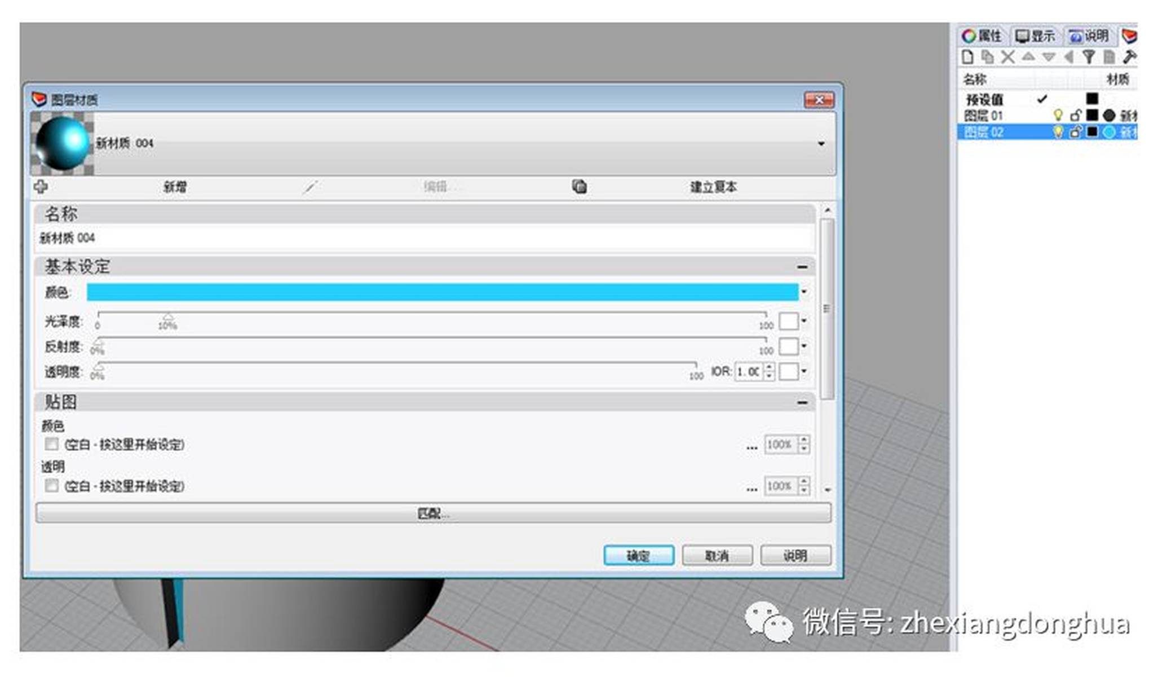Click the hammer tools icon in the layers toolbar
This screenshot has width=1167, height=677.
click(1129, 57)
